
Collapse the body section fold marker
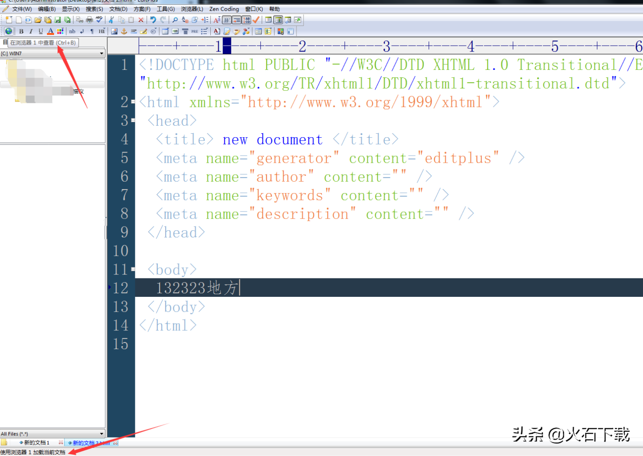pyautogui.click(x=133, y=269)
